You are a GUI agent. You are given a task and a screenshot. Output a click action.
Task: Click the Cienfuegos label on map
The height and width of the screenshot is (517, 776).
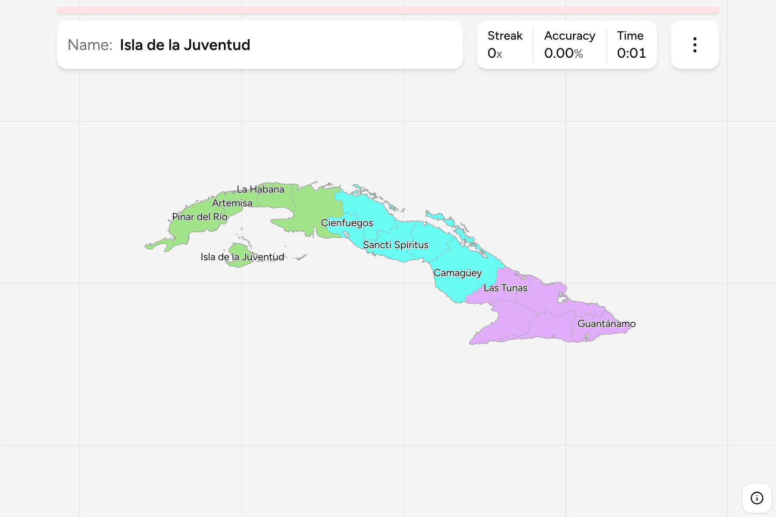347,223
